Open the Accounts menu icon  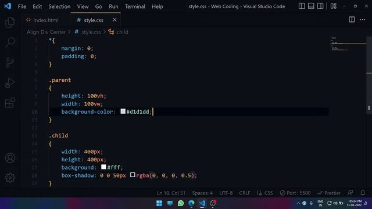[10, 158]
